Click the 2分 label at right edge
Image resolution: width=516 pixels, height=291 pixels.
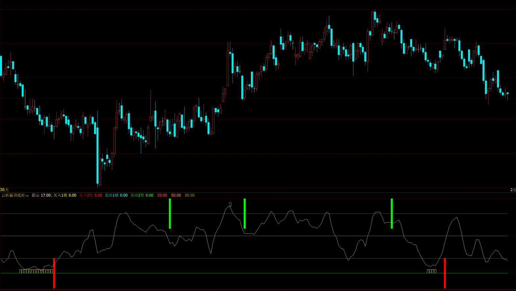coord(513,190)
